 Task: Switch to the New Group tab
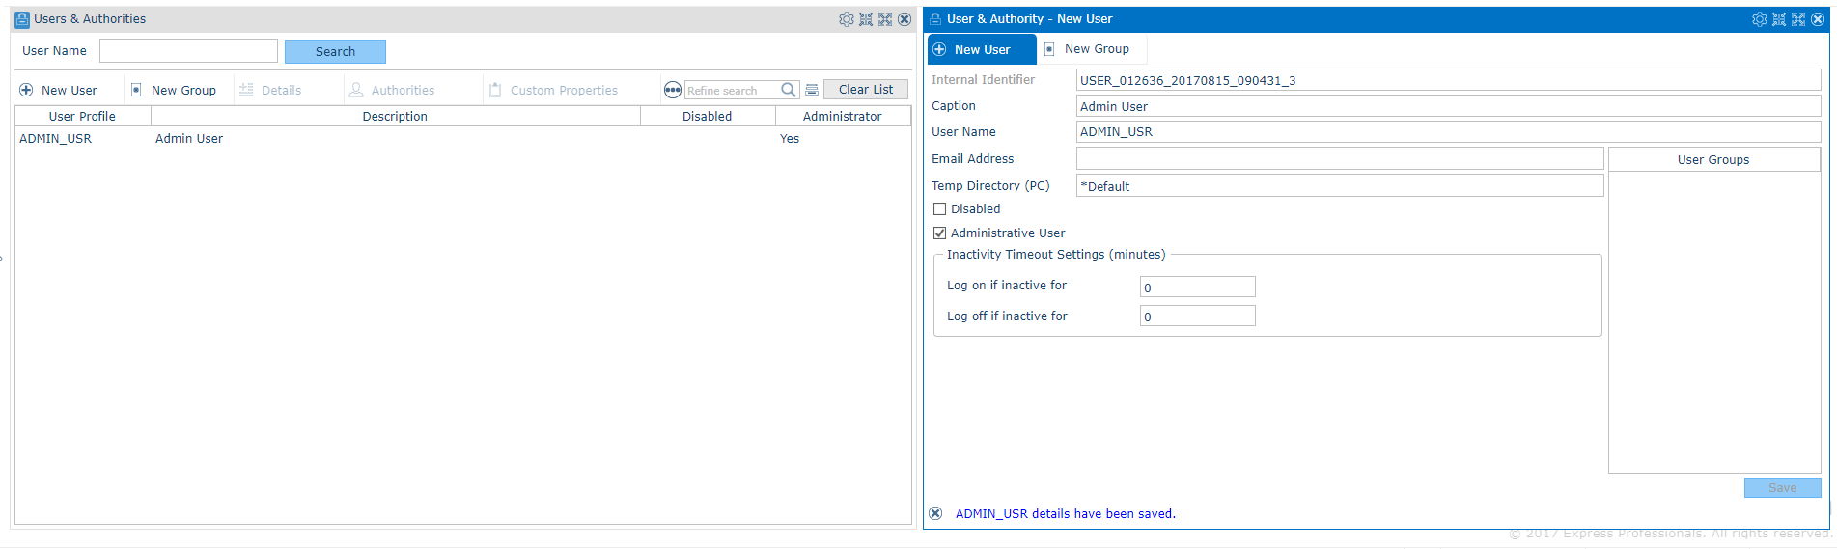(1092, 49)
